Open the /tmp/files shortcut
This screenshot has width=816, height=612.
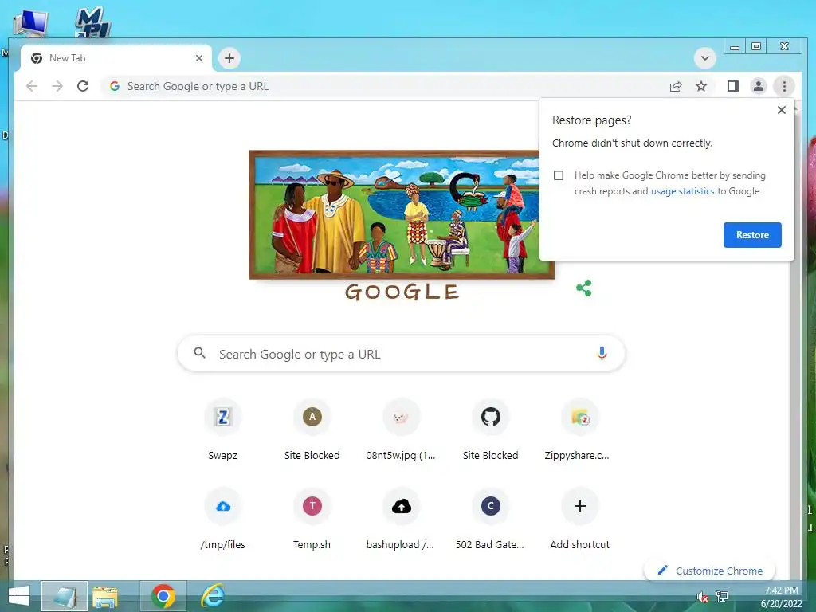coord(223,520)
